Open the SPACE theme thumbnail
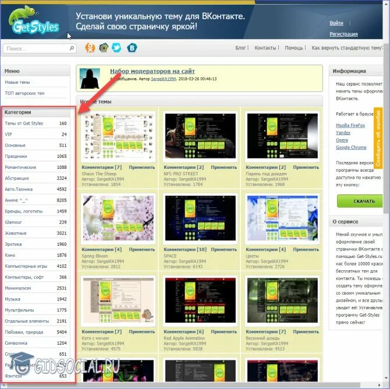The height and width of the screenshot is (389, 390). click(x=200, y=218)
